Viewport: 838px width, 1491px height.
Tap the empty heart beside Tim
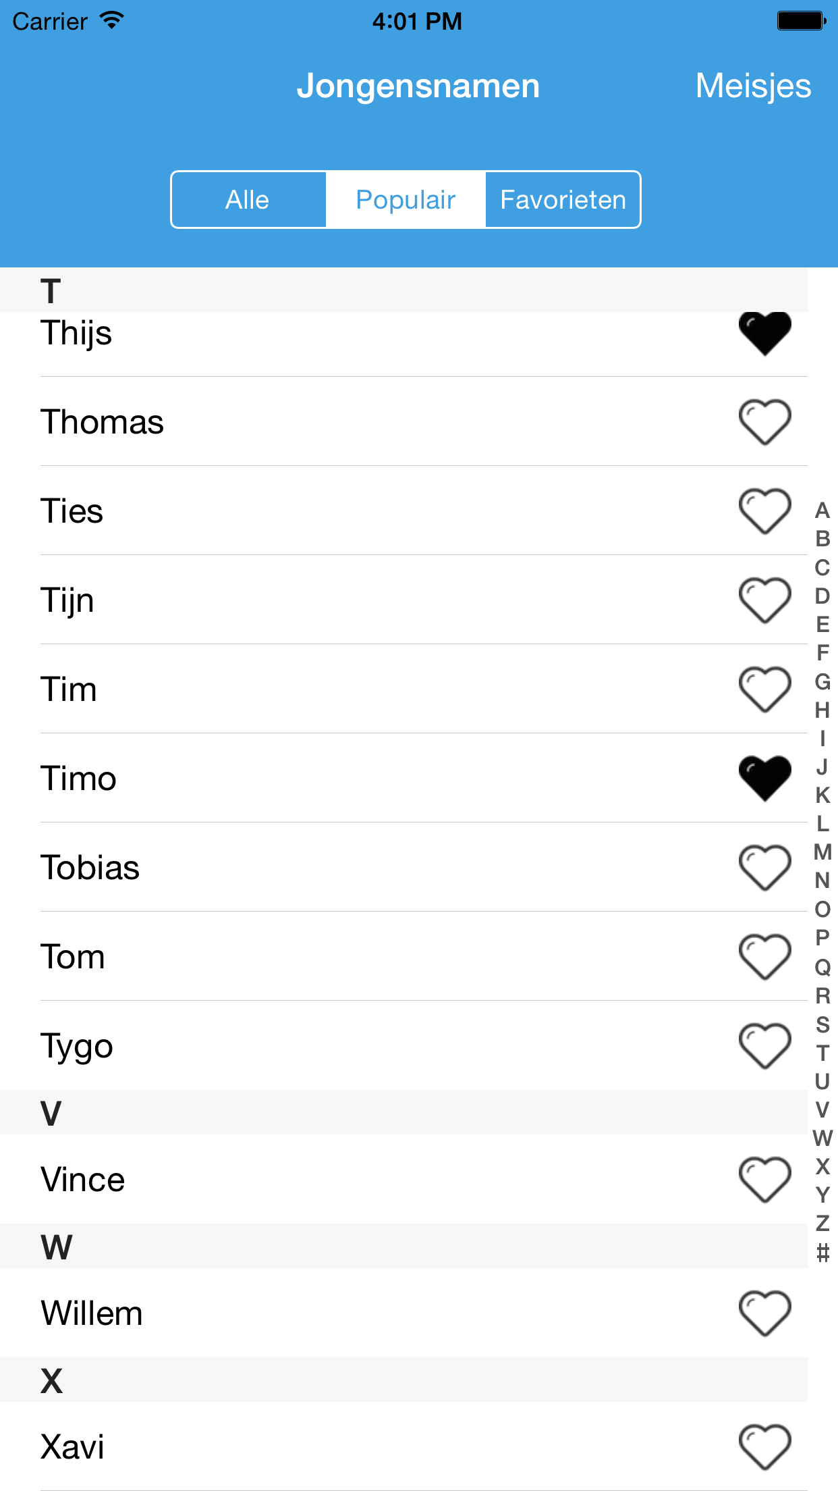[764, 689]
